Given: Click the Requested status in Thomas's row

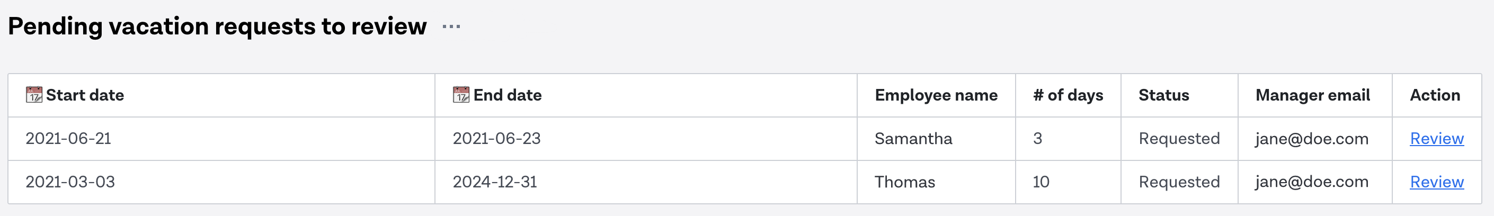Looking at the screenshot, I should pyautogui.click(x=1179, y=183).
